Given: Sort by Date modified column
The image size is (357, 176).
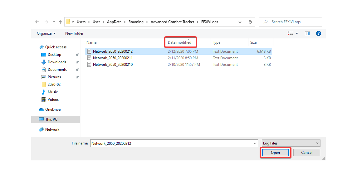Looking at the screenshot, I should pyautogui.click(x=180, y=42).
